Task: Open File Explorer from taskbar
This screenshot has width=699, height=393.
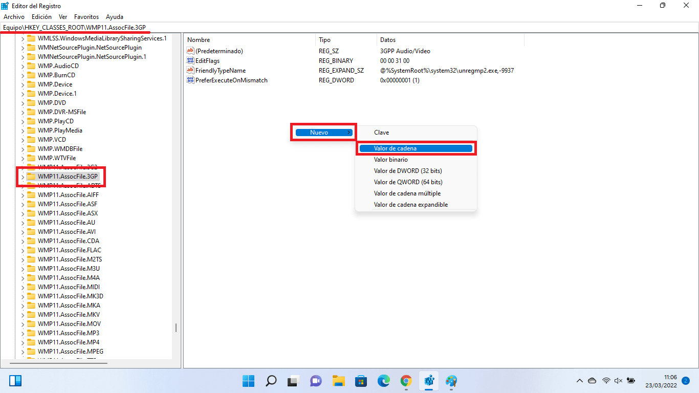Action: tap(338, 381)
